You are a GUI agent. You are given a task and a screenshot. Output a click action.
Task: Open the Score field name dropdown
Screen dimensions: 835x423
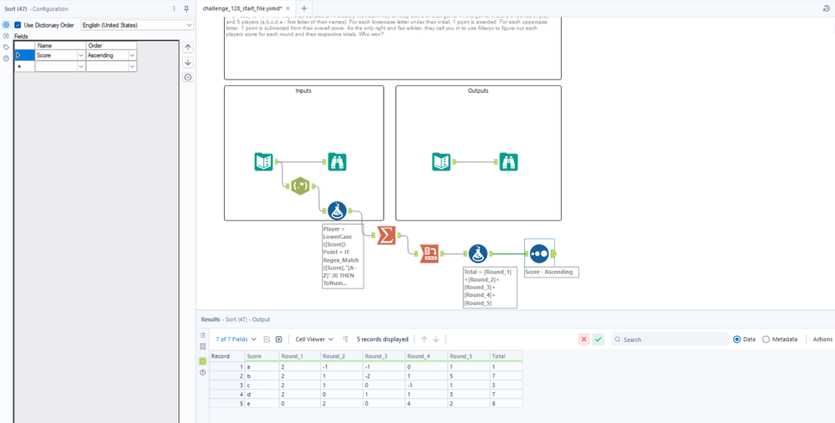81,55
